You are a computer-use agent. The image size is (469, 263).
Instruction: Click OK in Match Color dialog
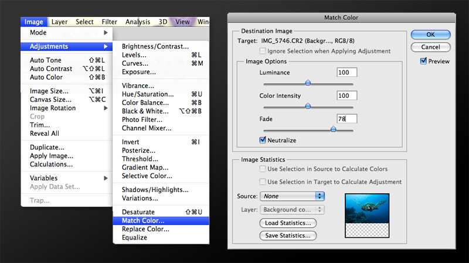click(430, 35)
